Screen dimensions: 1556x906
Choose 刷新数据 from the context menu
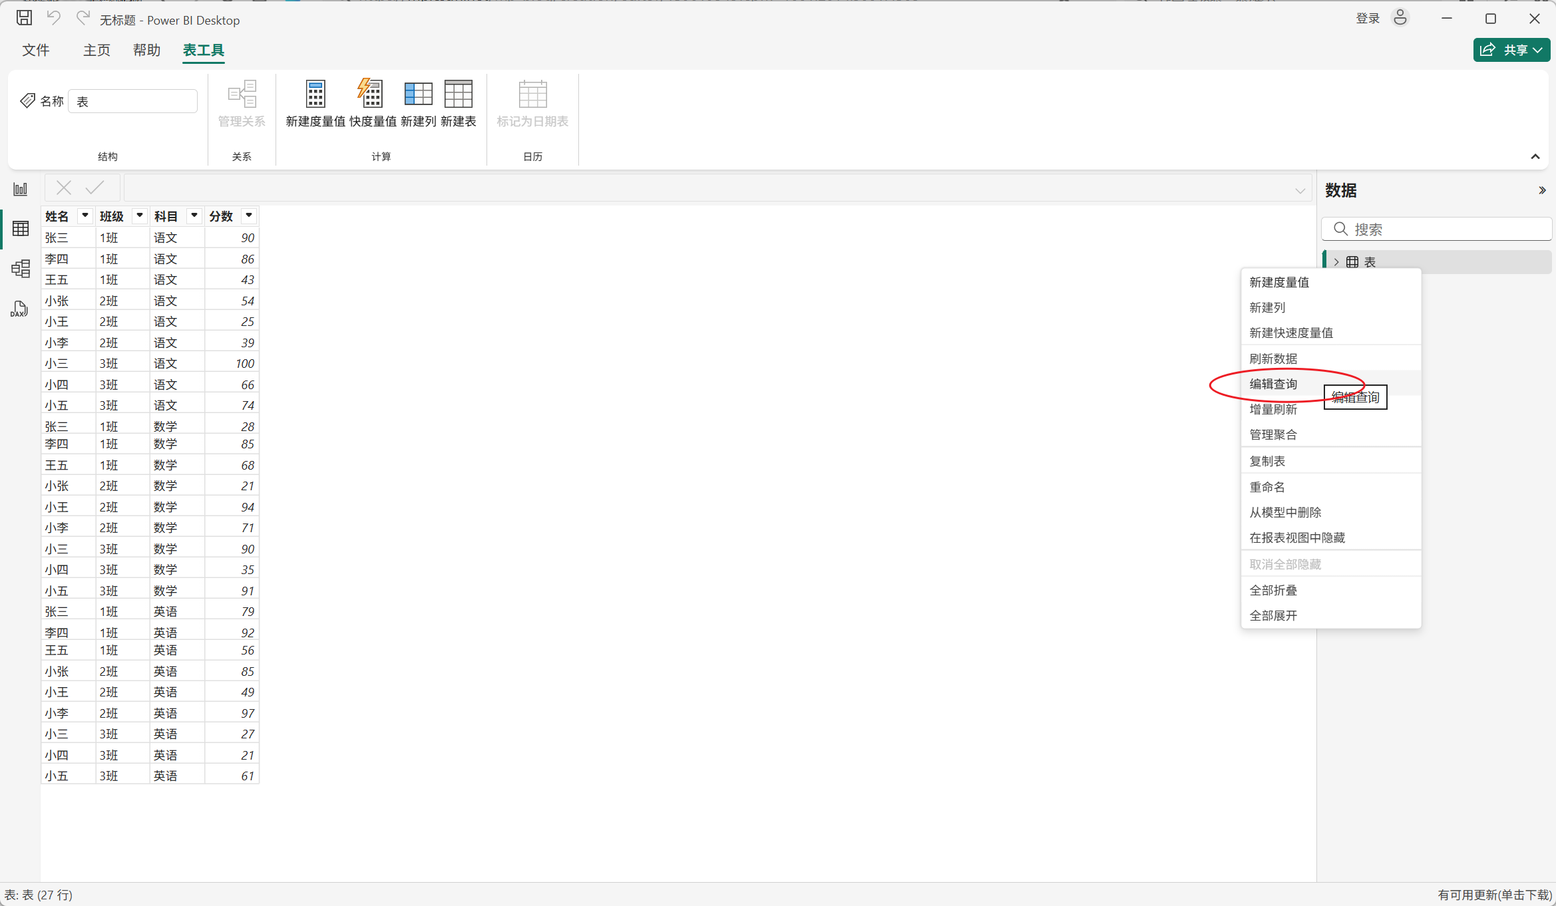(x=1273, y=359)
